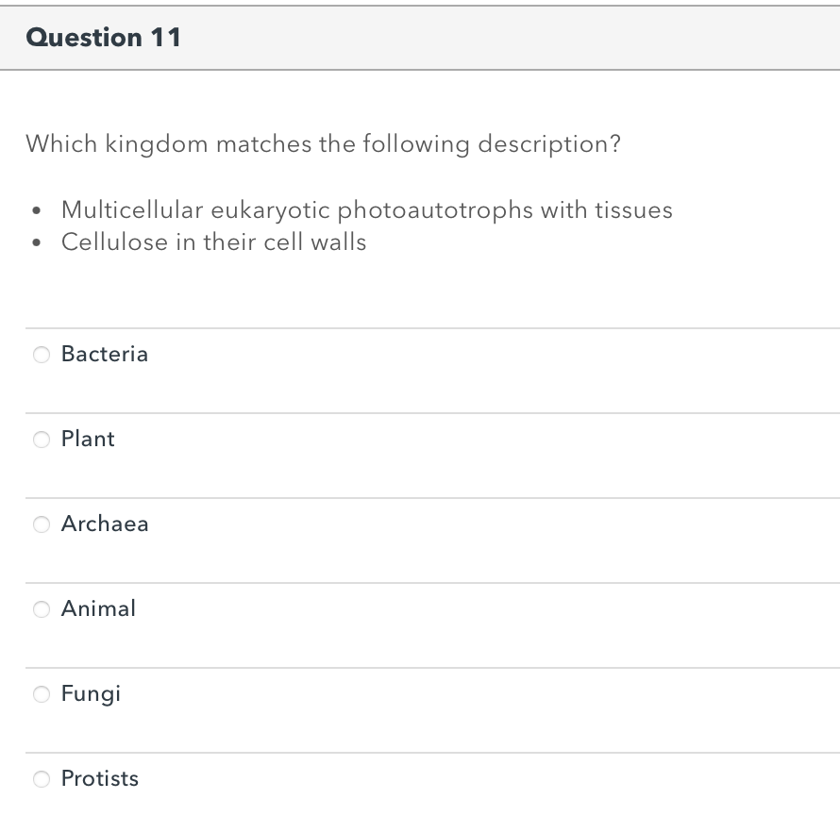Viewport: 840px width, 832px height.
Task: Click the Bacteria answer label
Action: pyautogui.click(x=104, y=355)
